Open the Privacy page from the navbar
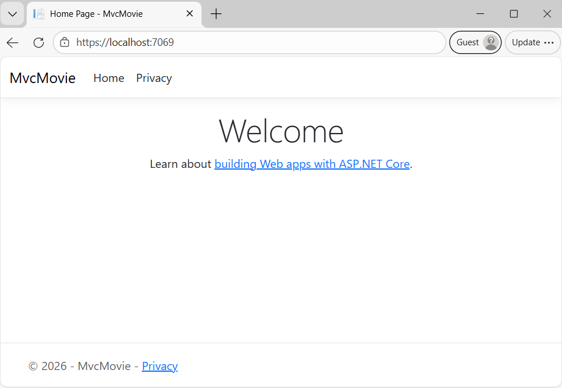This screenshot has height=388, width=562. [x=154, y=78]
